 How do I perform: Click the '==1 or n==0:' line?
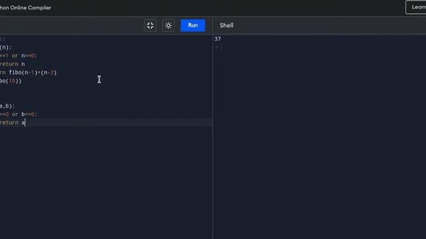point(19,56)
